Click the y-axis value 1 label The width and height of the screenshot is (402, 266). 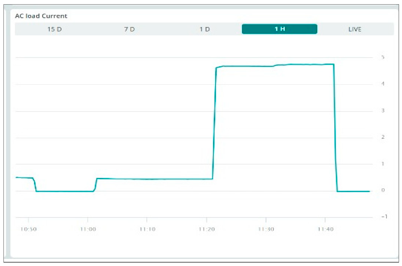(383, 164)
